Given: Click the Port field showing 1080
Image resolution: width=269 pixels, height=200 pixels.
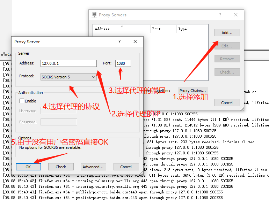Looking at the screenshot, I should [123, 63].
